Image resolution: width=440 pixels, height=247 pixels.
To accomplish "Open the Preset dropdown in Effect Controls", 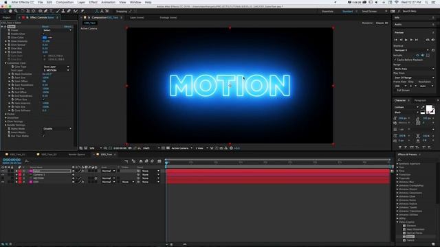I will click(57, 30).
